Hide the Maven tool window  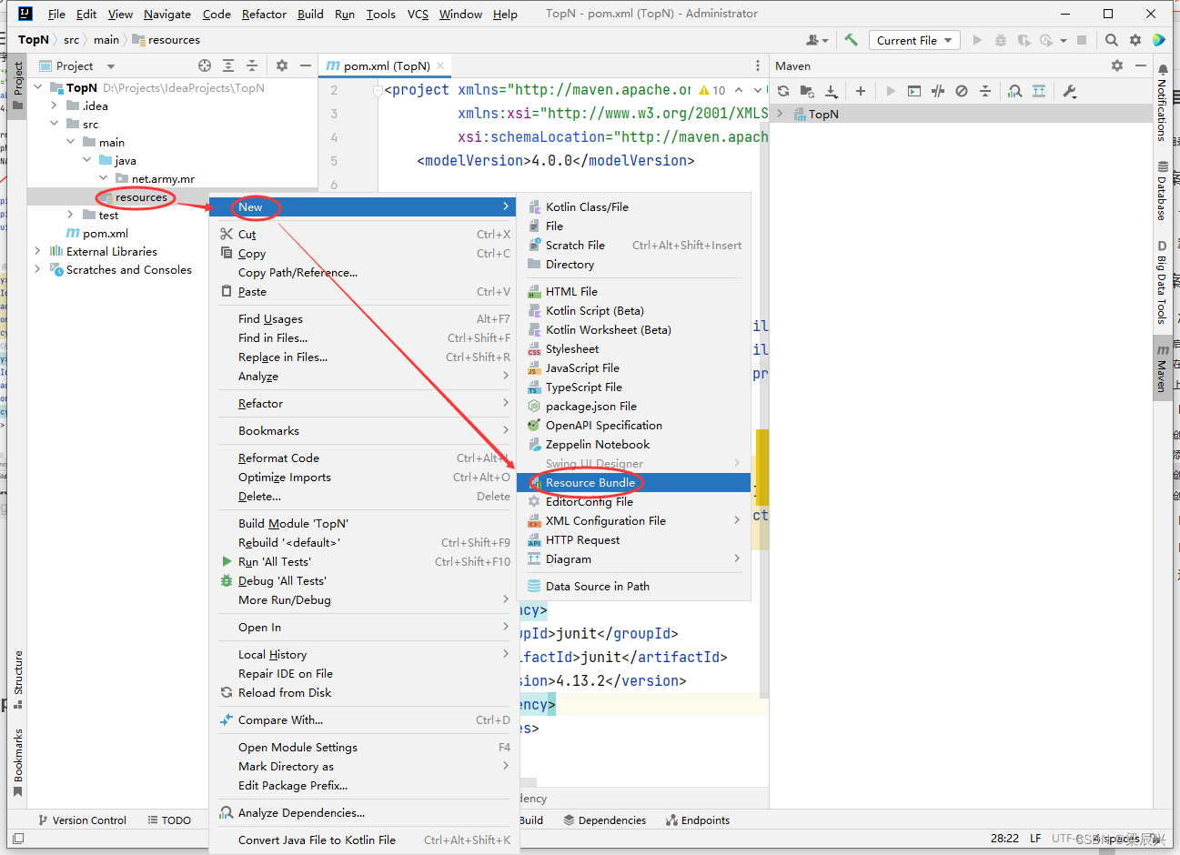[x=1141, y=65]
